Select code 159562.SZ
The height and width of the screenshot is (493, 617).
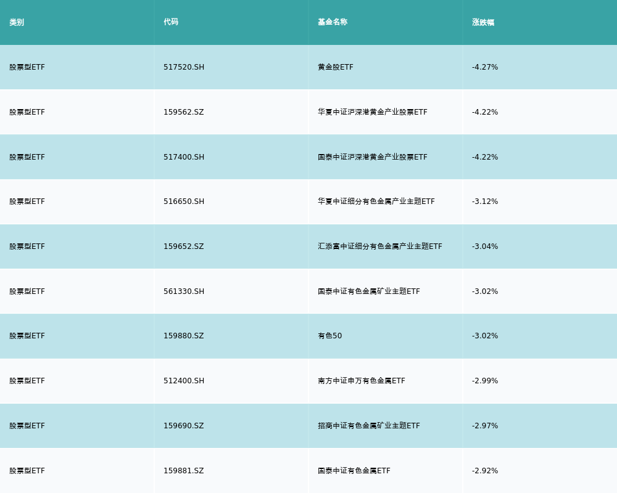coord(184,112)
